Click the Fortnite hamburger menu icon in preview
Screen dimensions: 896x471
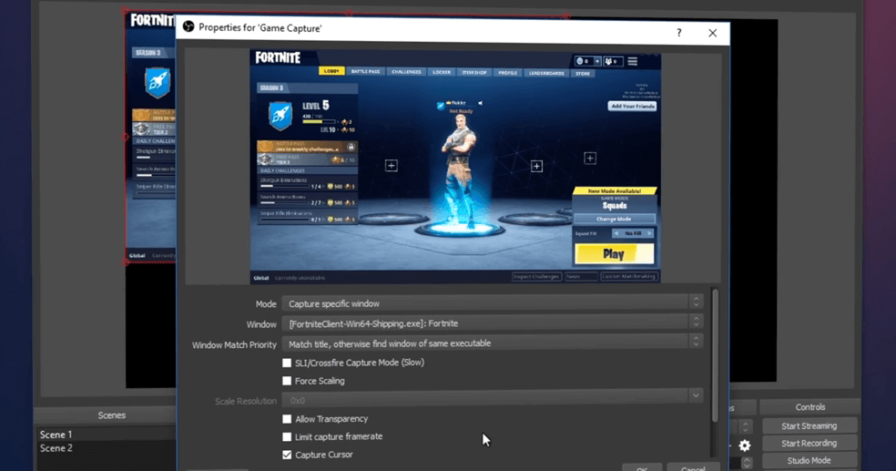tap(633, 61)
